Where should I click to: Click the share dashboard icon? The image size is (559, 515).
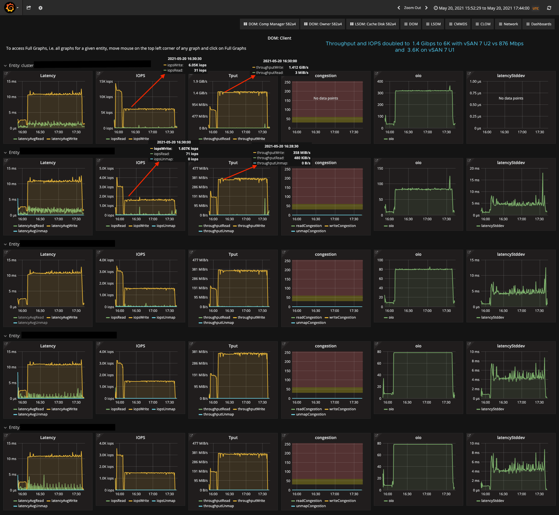click(x=29, y=8)
